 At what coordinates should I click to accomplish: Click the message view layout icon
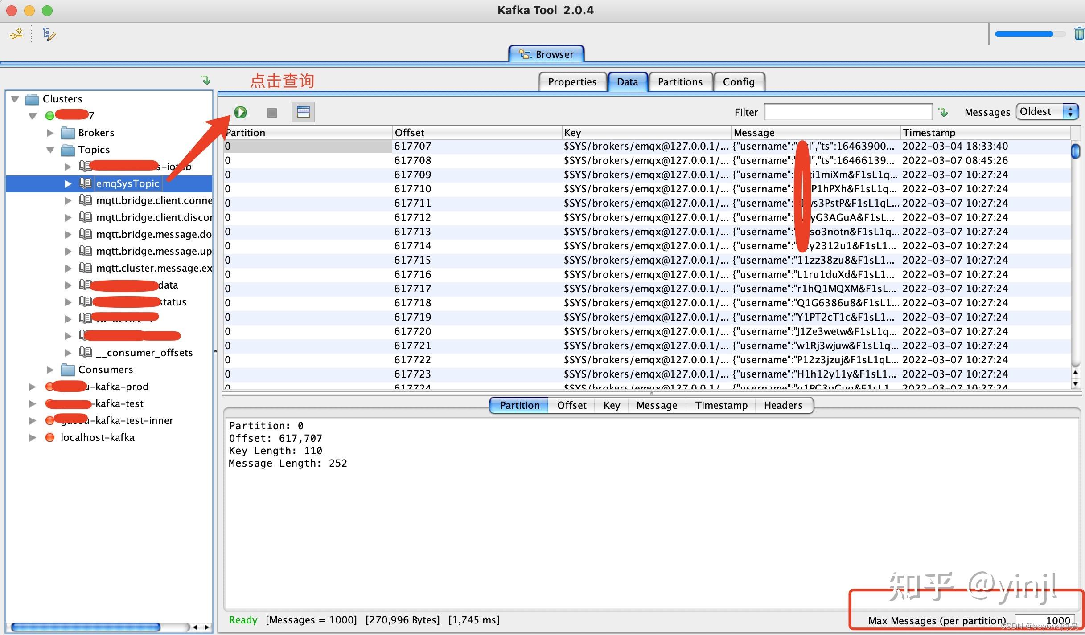pos(303,112)
